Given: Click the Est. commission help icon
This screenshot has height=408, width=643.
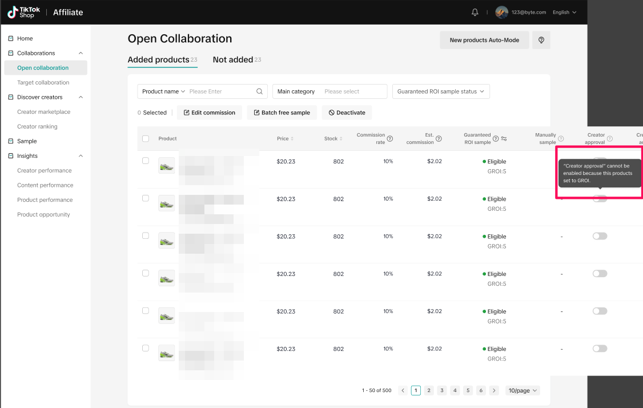Looking at the screenshot, I should pyautogui.click(x=439, y=139).
